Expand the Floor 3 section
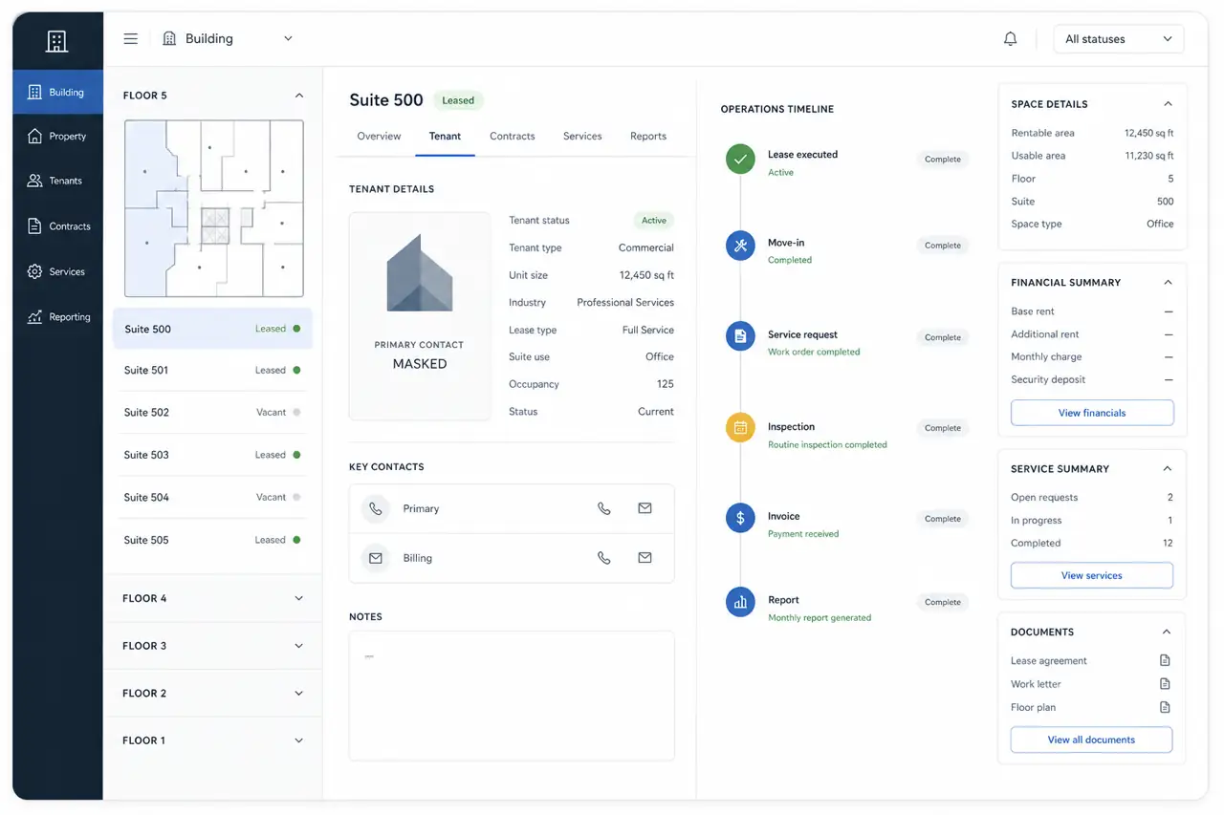Viewport: 1224px width, 815px height. [299, 646]
